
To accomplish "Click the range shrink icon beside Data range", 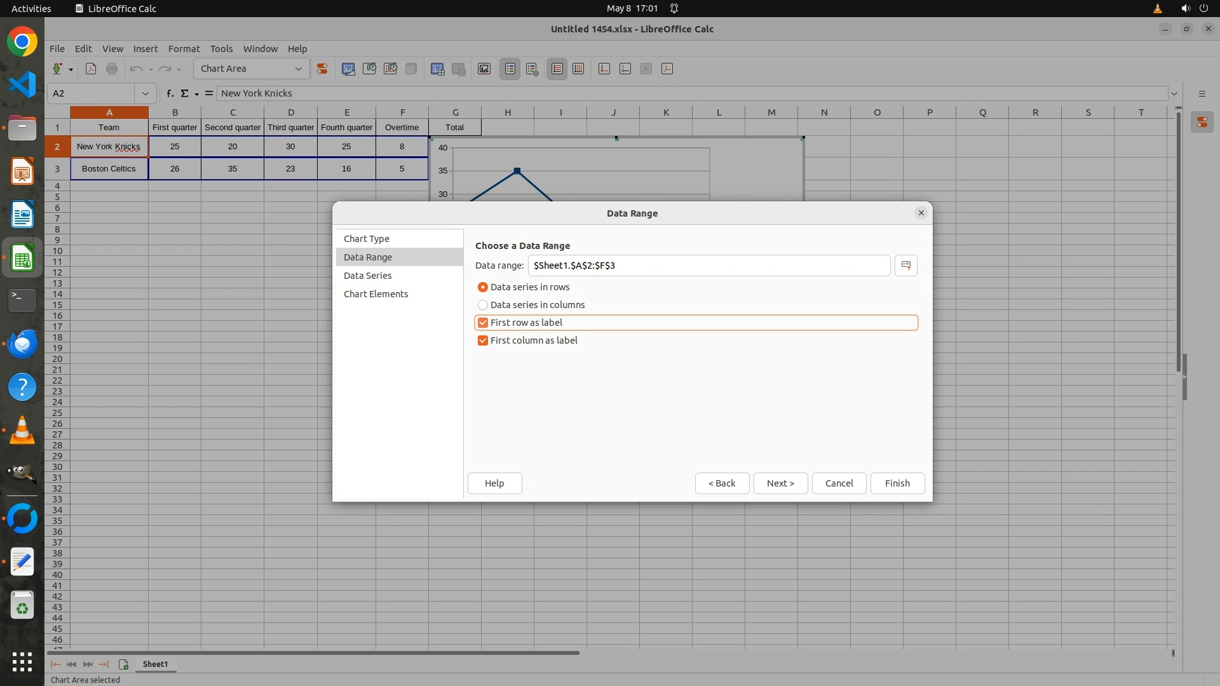I will pos(906,266).
